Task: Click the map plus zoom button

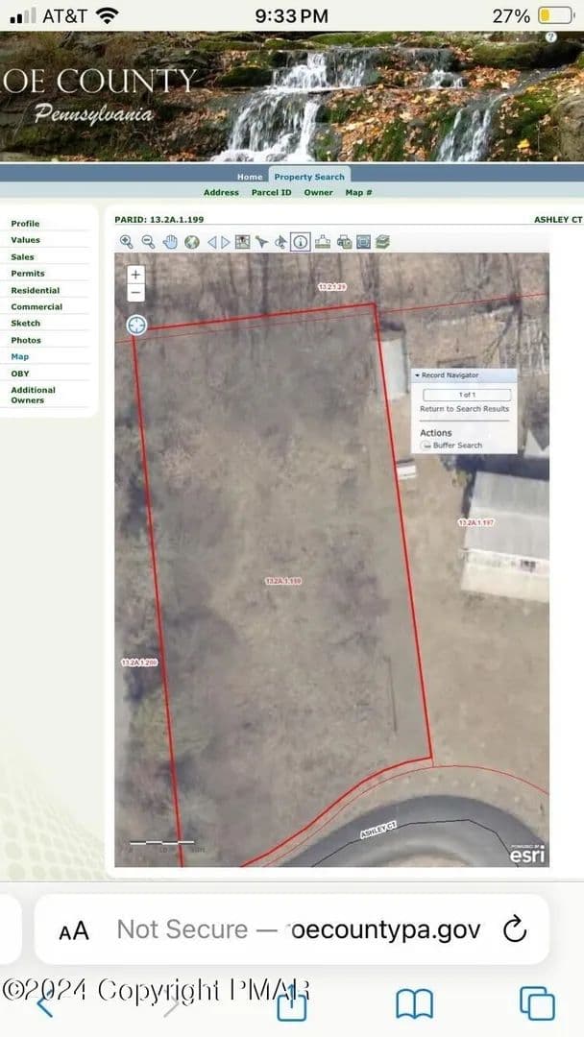Action: (135, 275)
